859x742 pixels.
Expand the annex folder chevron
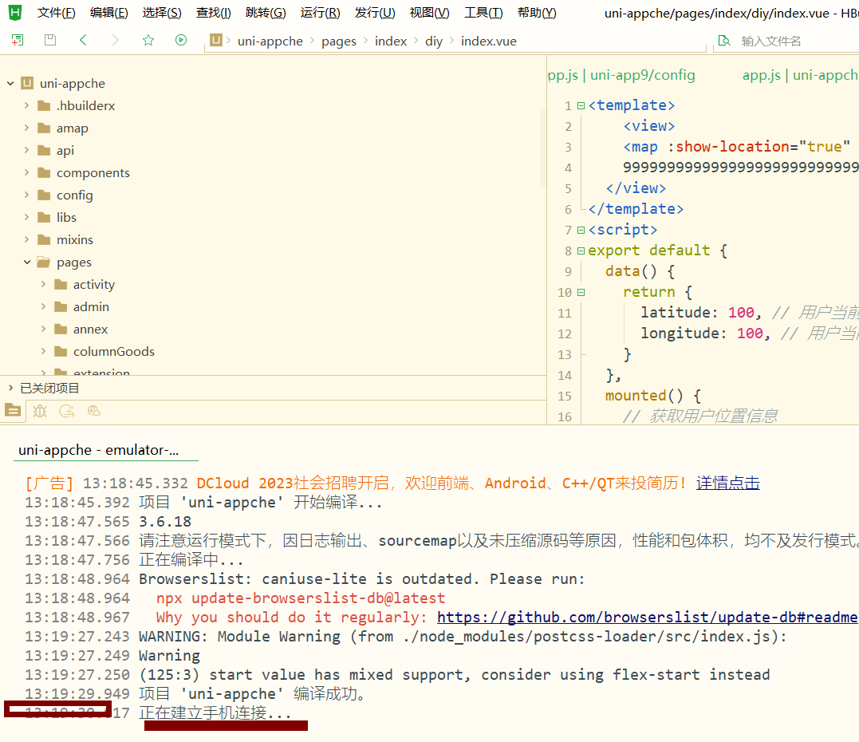(x=43, y=330)
